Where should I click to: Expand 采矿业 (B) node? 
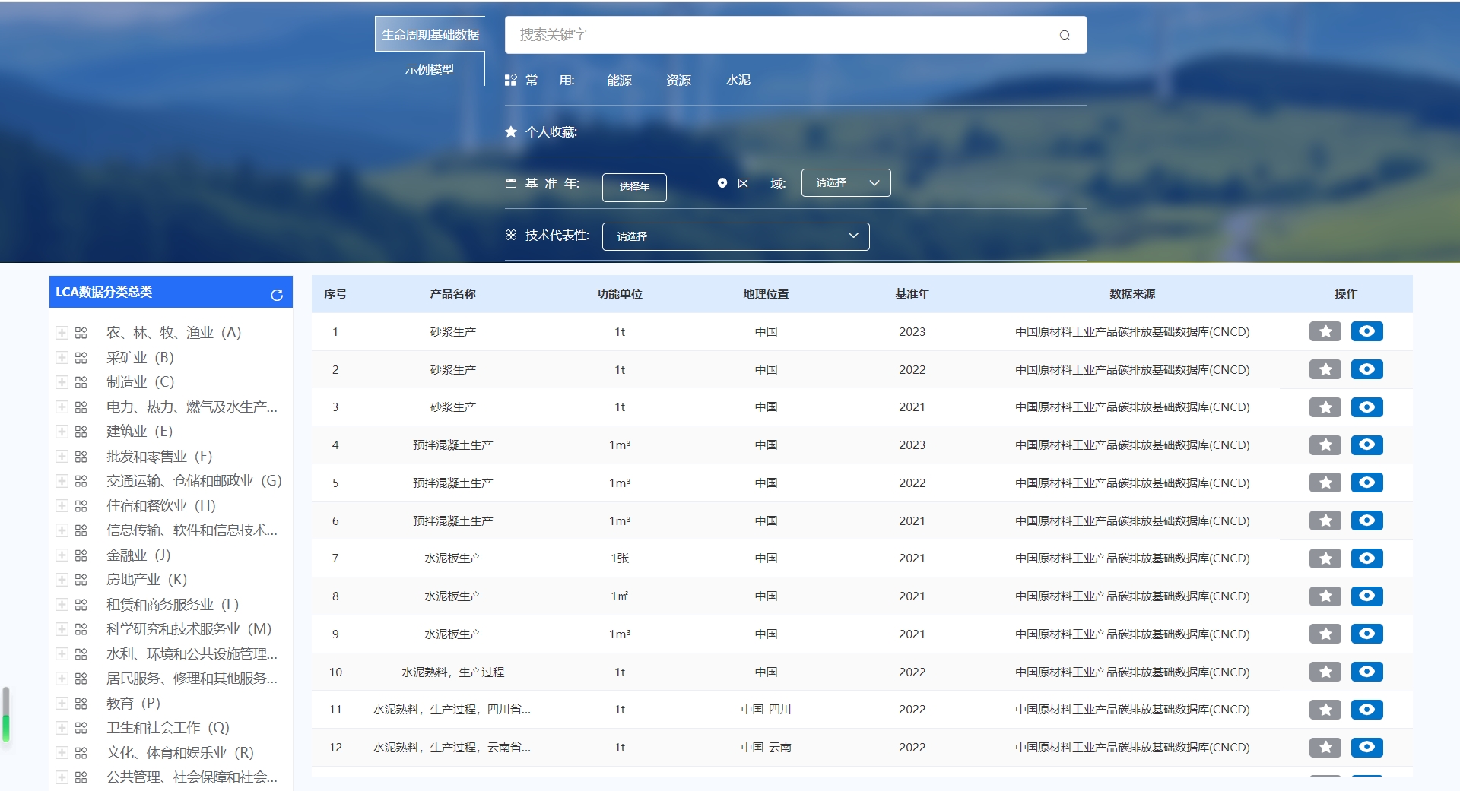[62, 358]
